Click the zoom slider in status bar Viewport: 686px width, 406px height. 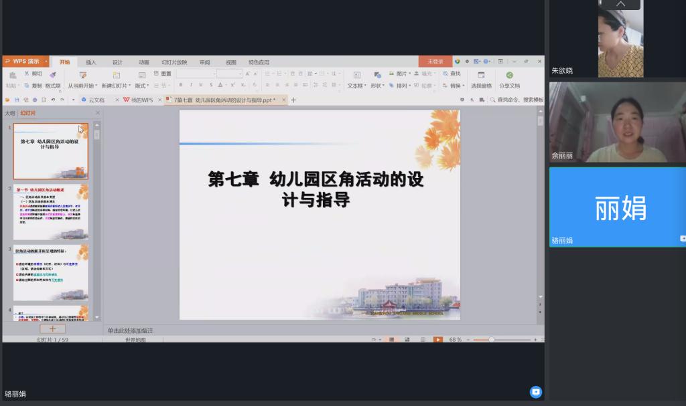click(x=491, y=340)
